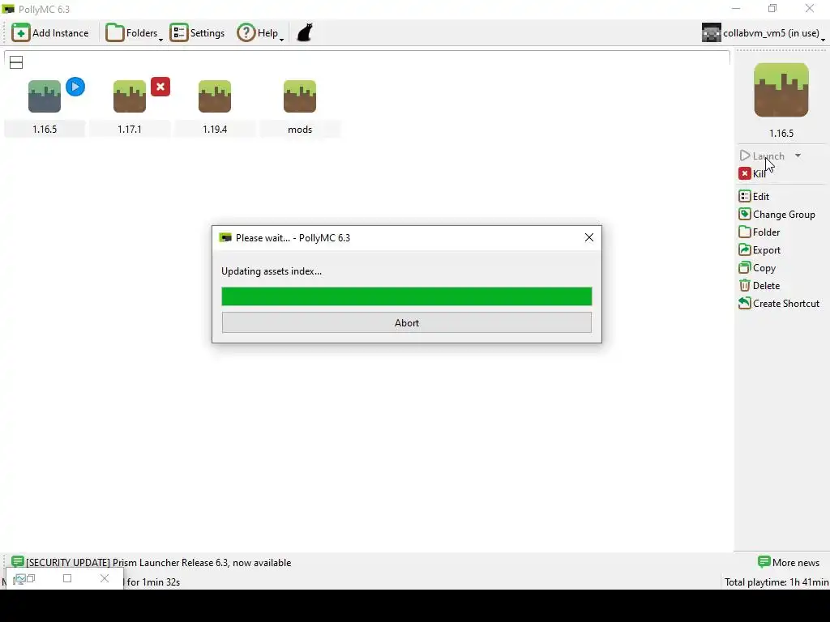Close the Please wait dialog
830x622 pixels.
pyautogui.click(x=589, y=237)
